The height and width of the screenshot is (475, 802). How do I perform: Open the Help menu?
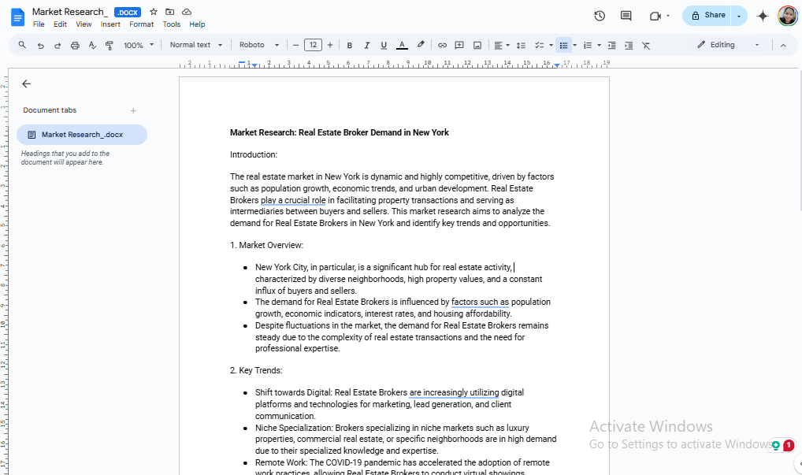(197, 24)
